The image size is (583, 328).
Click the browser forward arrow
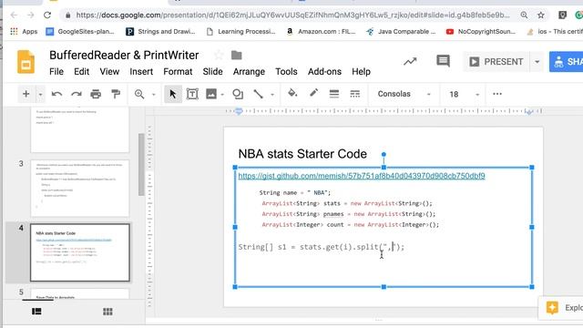point(30,15)
